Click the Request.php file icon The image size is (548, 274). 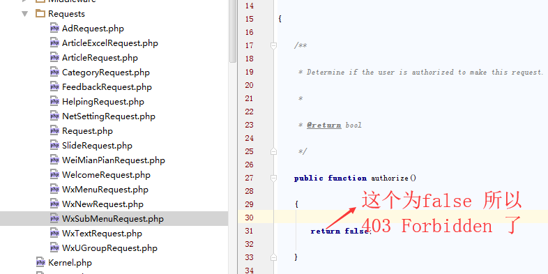click(x=54, y=130)
